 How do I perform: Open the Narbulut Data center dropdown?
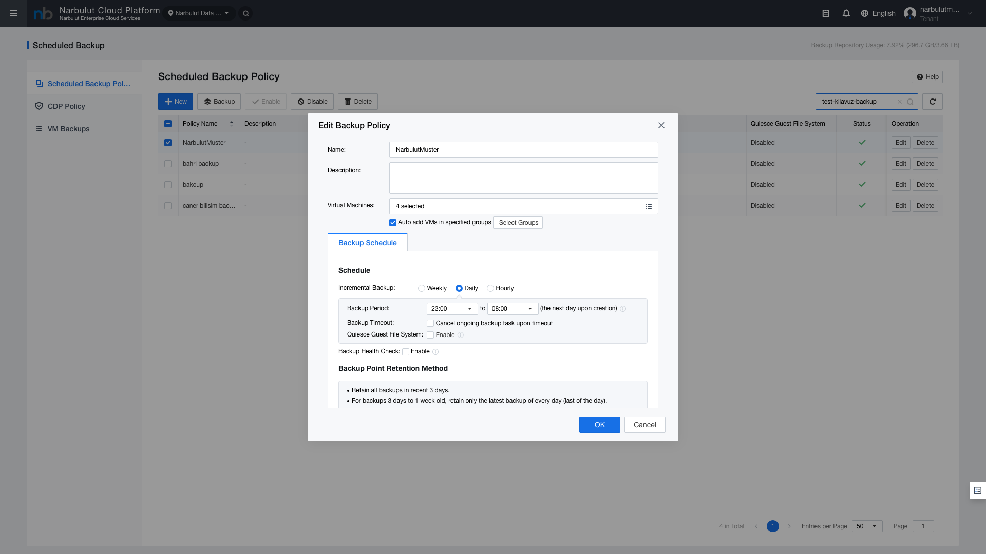pyautogui.click(x=199, y=13)
